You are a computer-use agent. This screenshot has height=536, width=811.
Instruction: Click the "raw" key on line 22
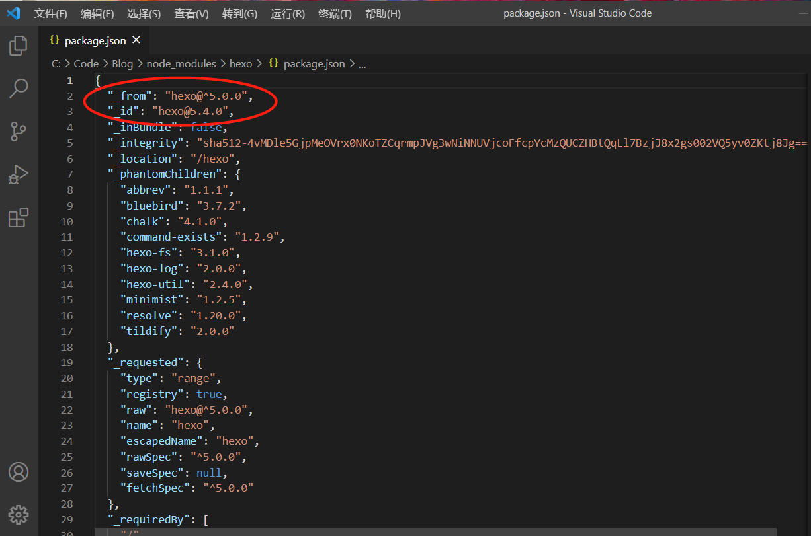(136, 410)
